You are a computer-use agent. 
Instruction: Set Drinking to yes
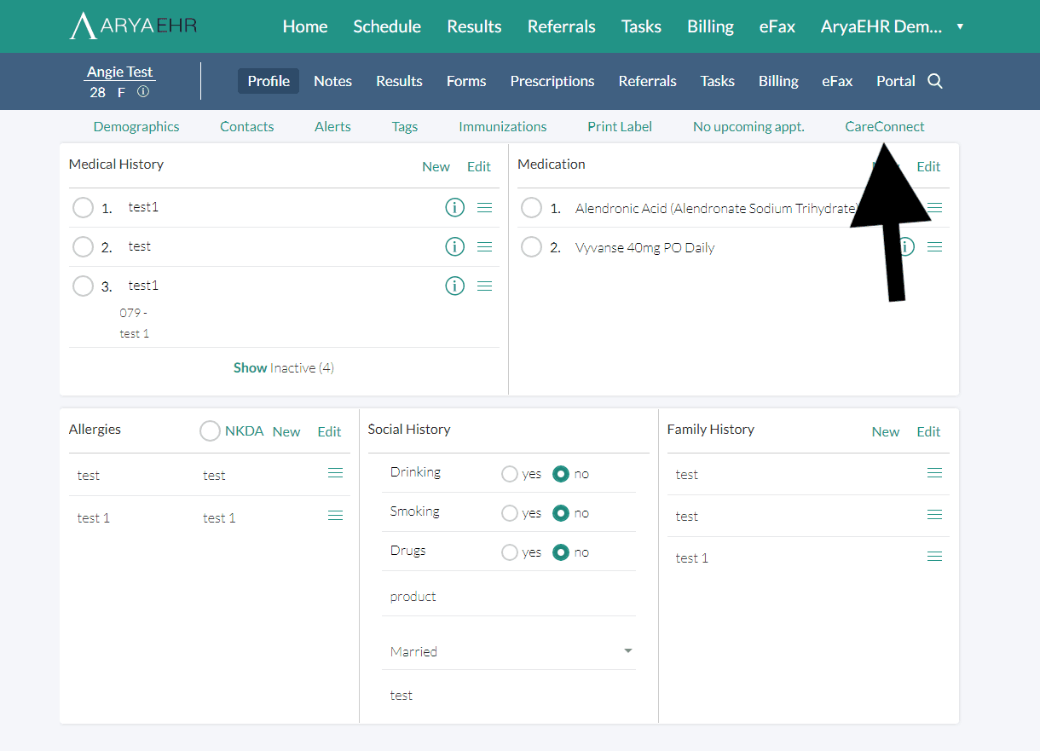click(510, 474)
